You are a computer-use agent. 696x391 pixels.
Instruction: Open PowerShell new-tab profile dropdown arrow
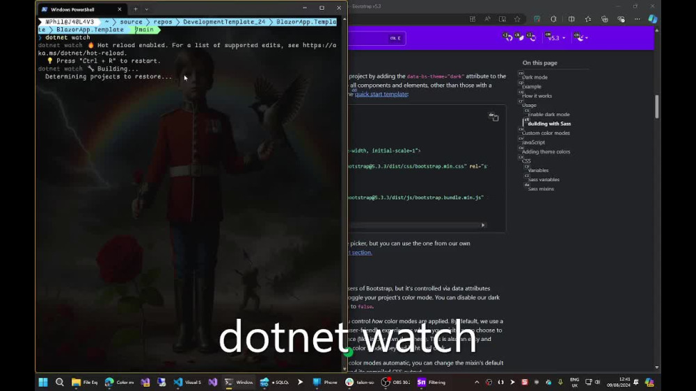pos(146,9)
